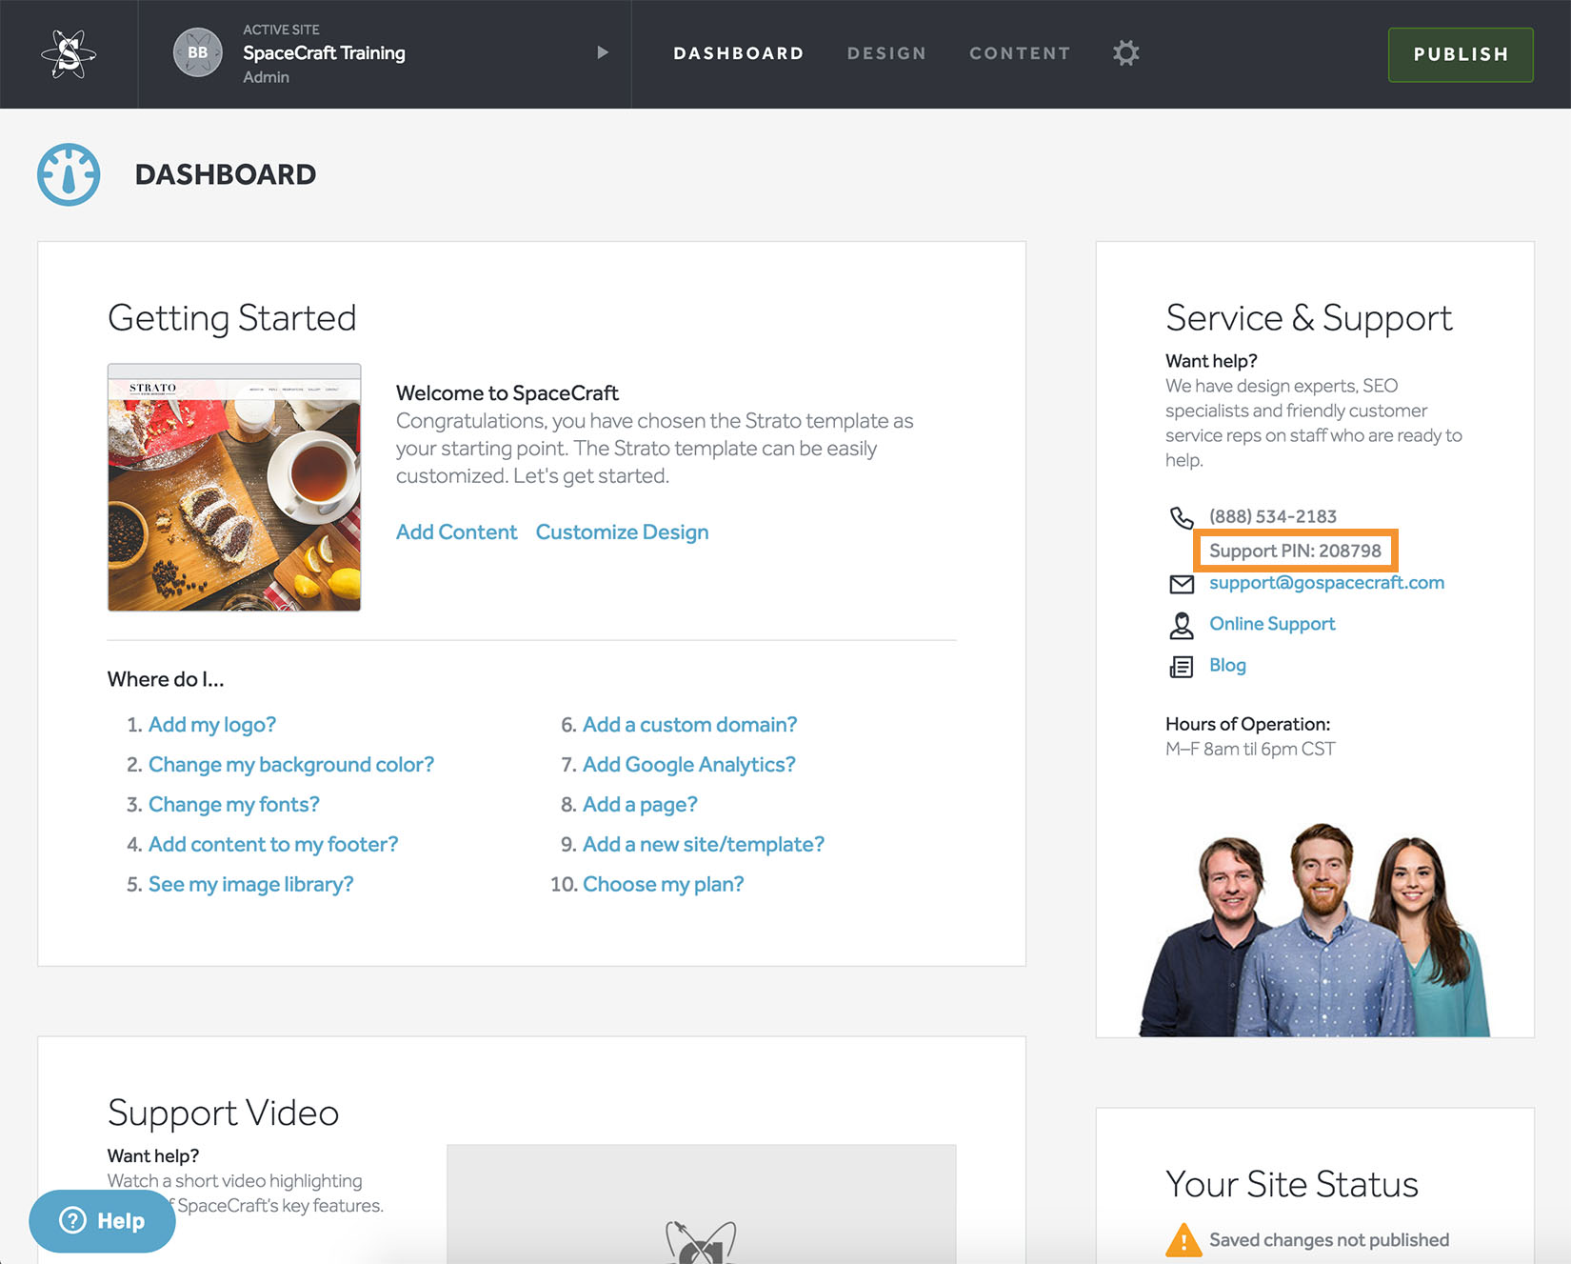This screenshot has height=1264, width=1571.
Task: Open the Online Support link
Action: 1272,624
